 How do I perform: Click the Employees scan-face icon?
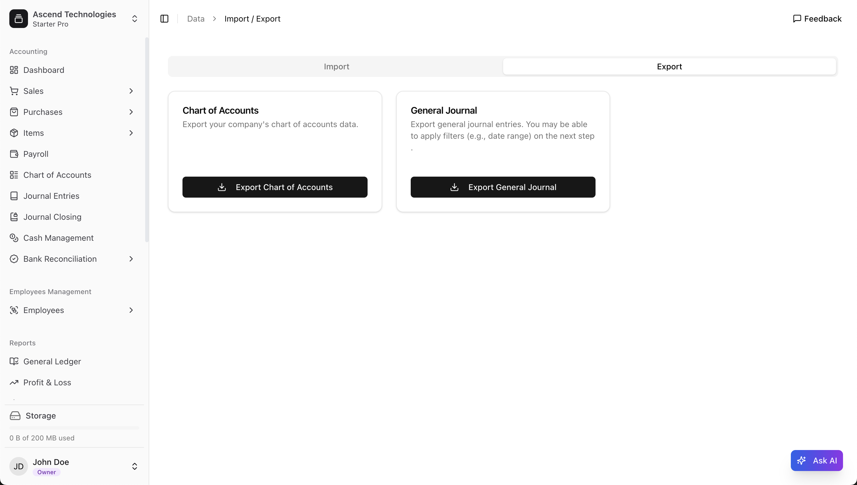tap(14, 310)
